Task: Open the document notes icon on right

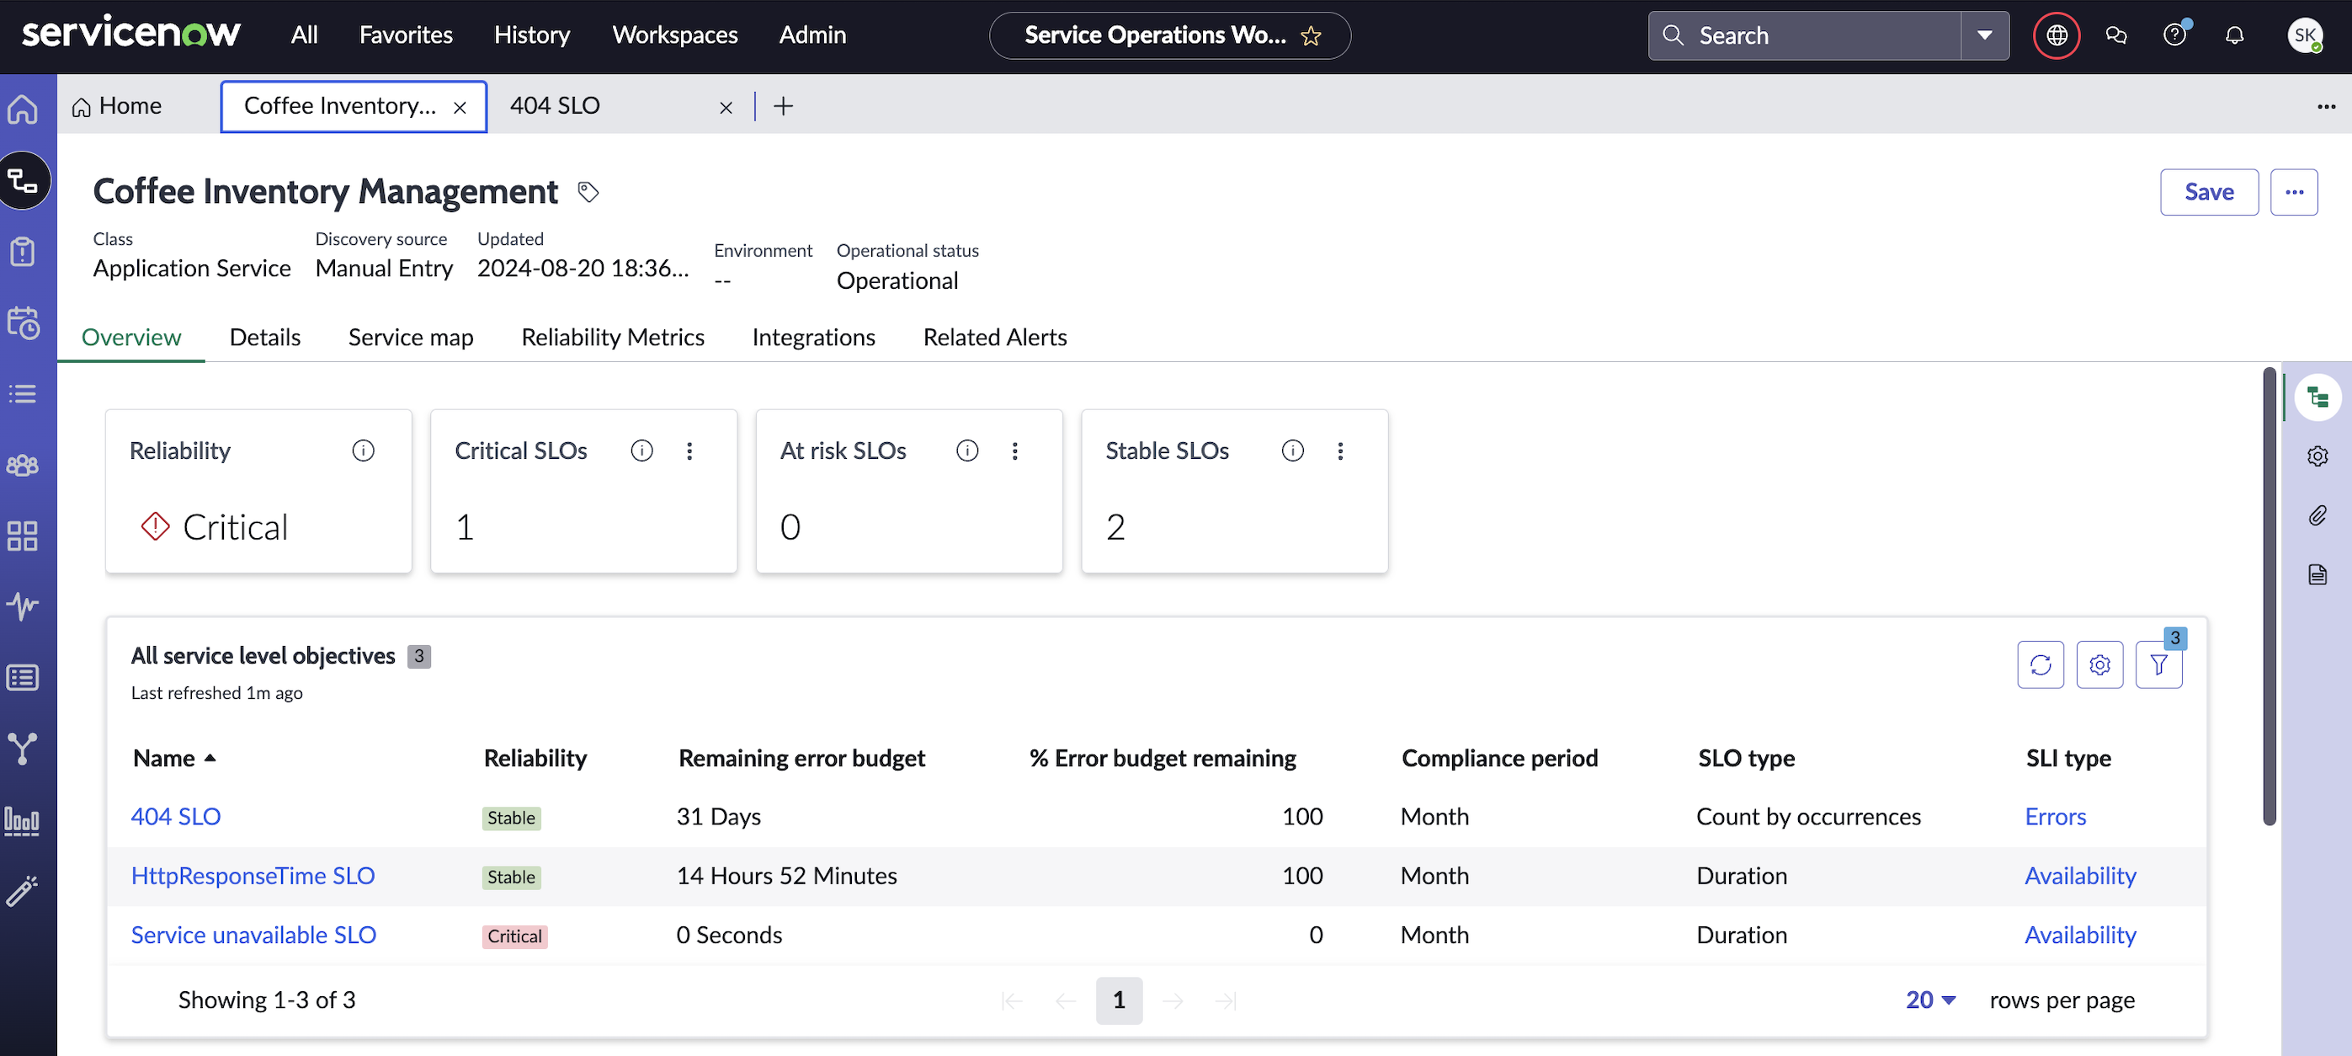Action: coord(2318,573)
